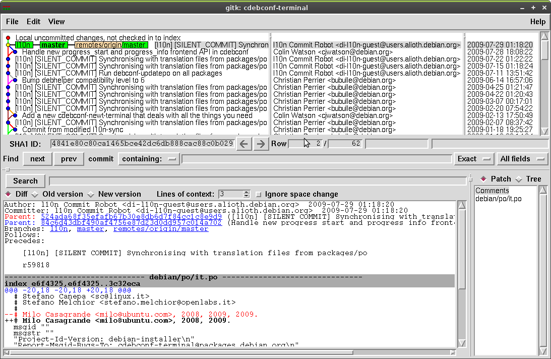Image resolution: width=551 pixels, height=359 pixels.
Task: Select the Old version radio button
Action: [35, 194]
